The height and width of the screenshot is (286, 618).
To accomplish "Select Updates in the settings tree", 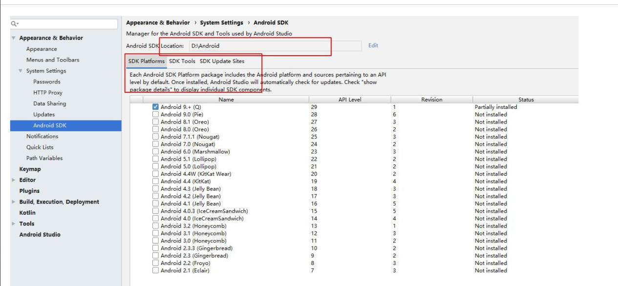I will click(44, 115).
